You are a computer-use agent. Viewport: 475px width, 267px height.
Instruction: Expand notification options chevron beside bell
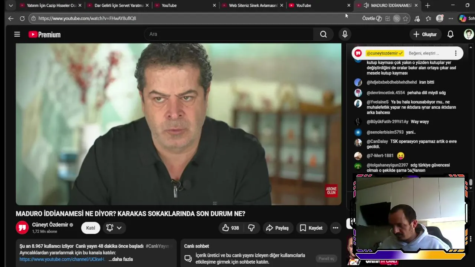pos(119,228)
